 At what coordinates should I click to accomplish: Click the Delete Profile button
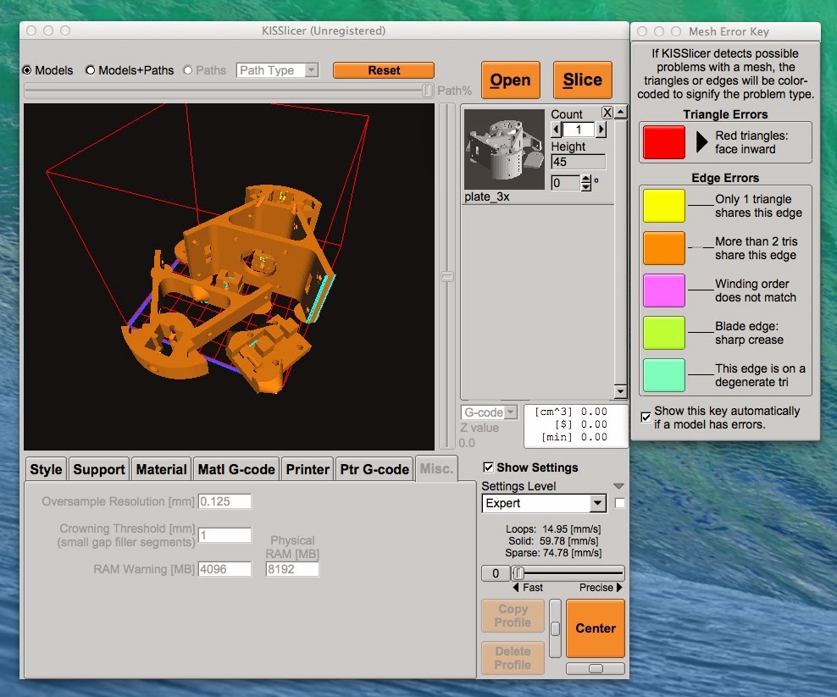(513, 658)
